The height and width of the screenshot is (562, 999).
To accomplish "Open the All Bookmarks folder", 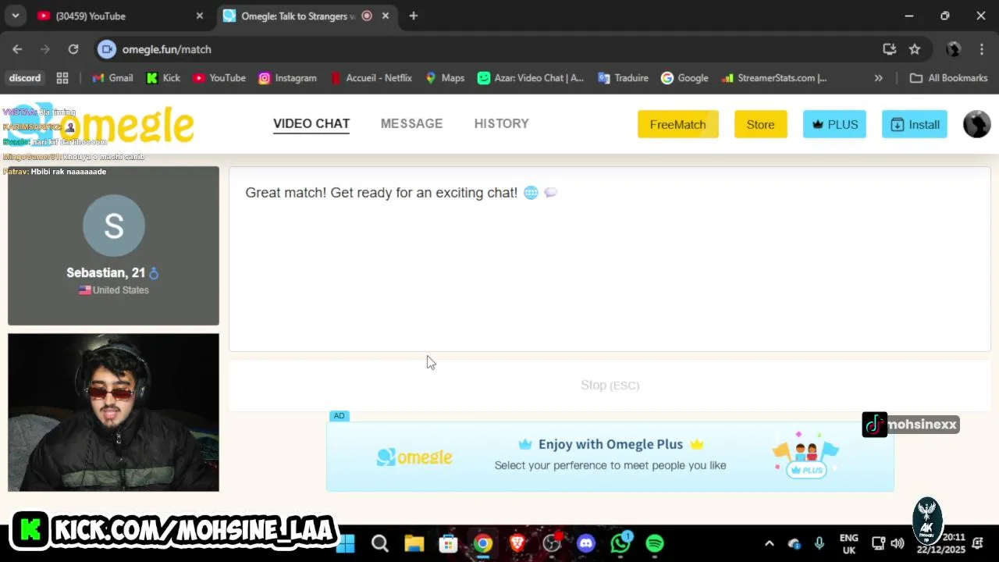I will [949, 78].
